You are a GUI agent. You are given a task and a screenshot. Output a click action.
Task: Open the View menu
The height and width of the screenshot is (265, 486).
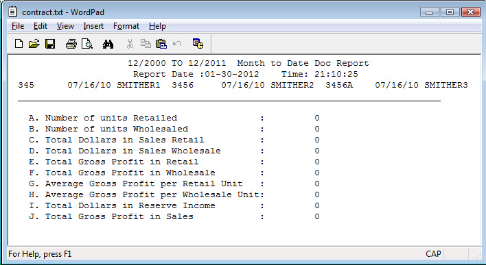coord(65,26)
